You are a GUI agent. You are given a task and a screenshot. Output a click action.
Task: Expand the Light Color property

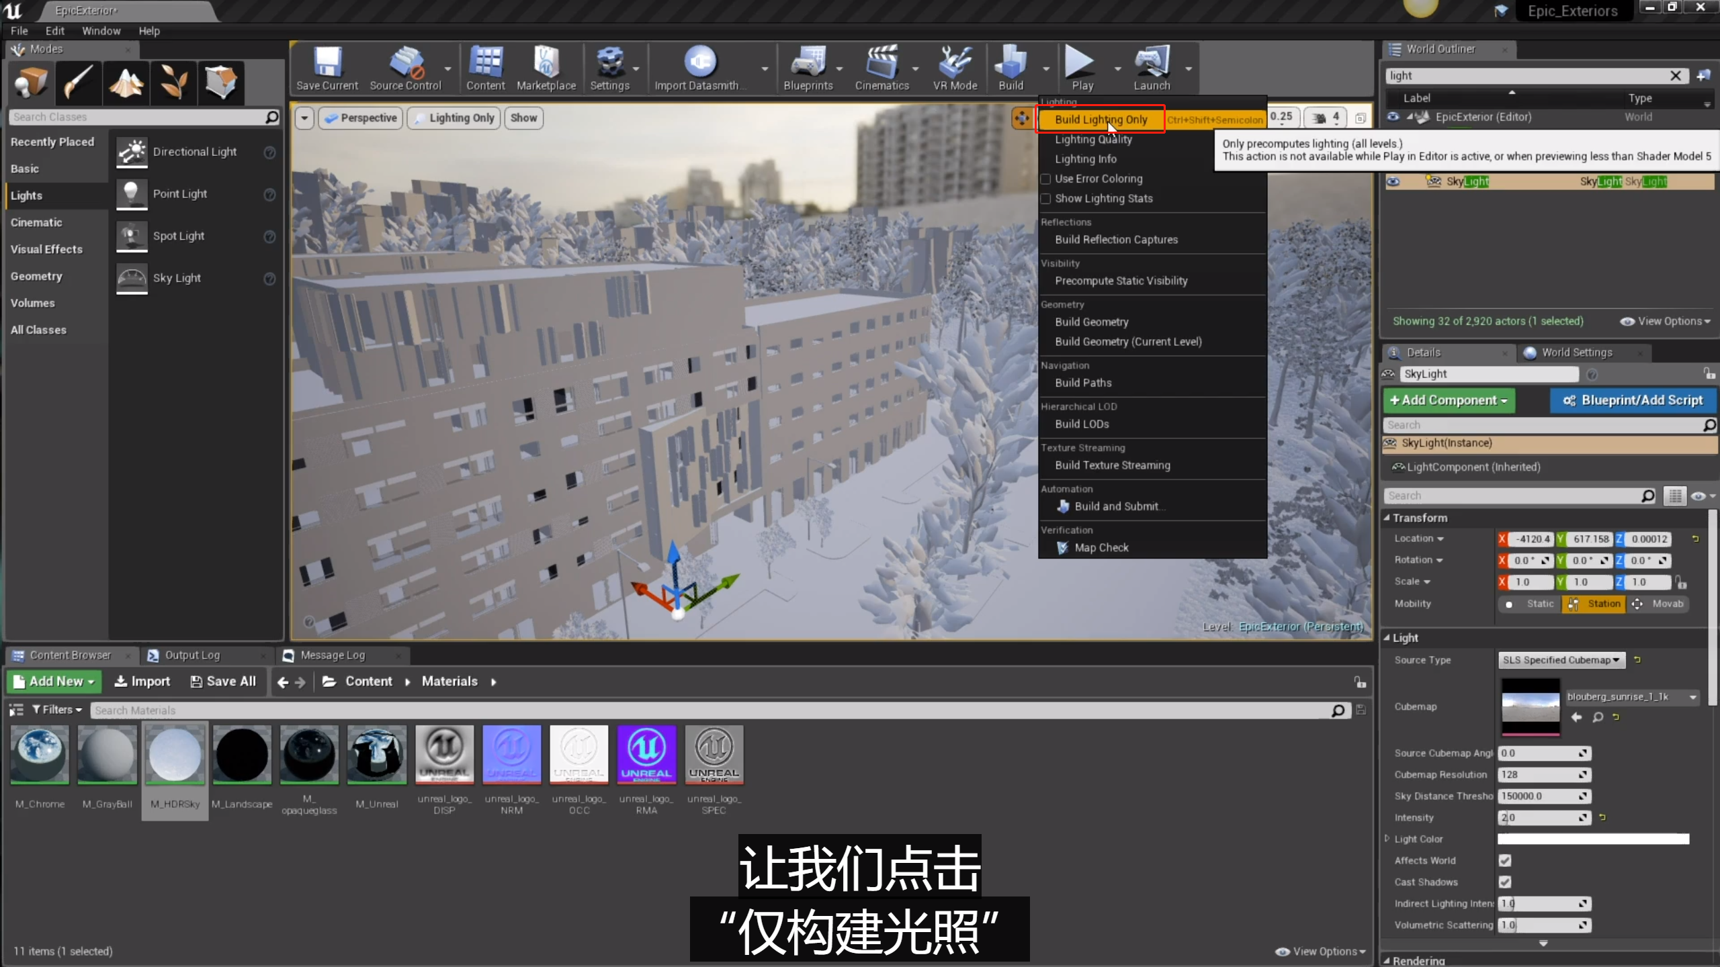1387,839
